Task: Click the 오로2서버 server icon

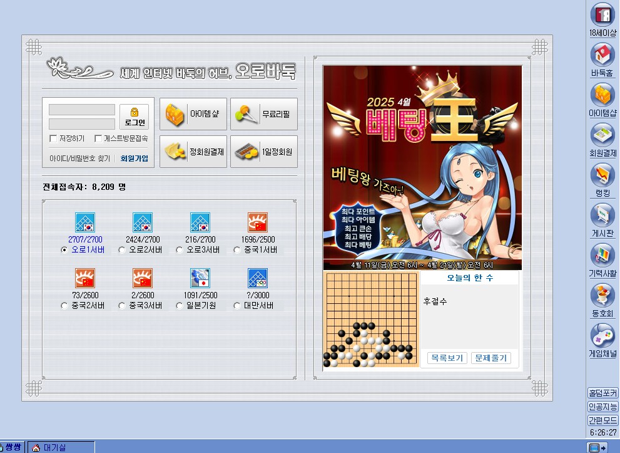Action: [143, 222]
